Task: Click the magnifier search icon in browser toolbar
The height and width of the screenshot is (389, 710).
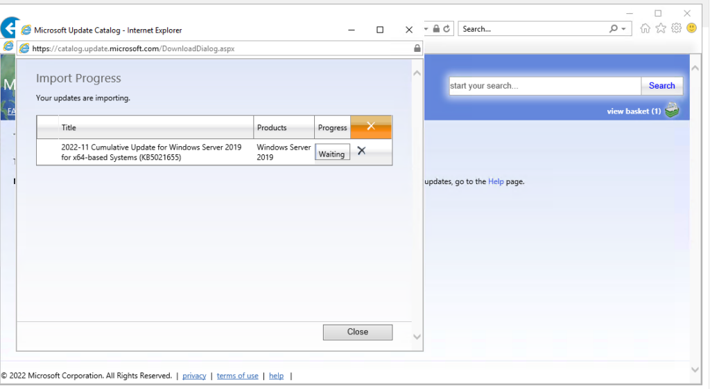Action: click(614, 28)
